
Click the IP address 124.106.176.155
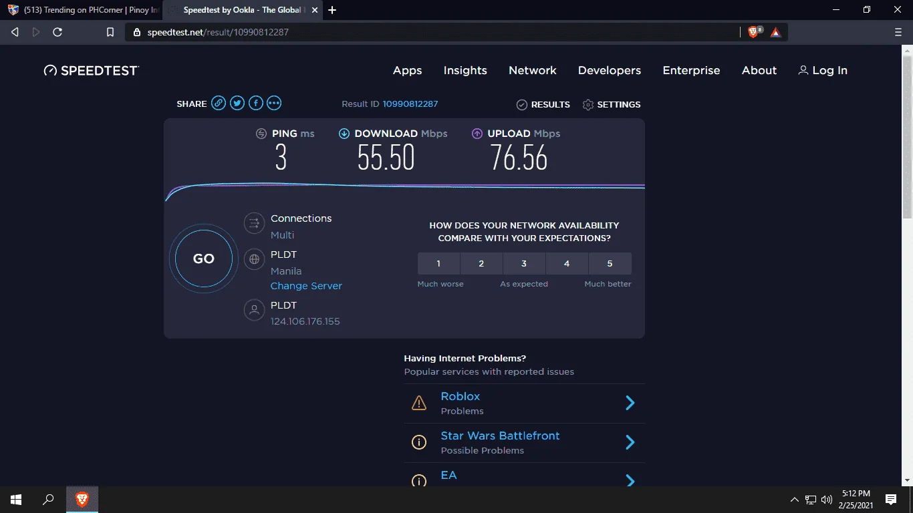click(305, 321)
